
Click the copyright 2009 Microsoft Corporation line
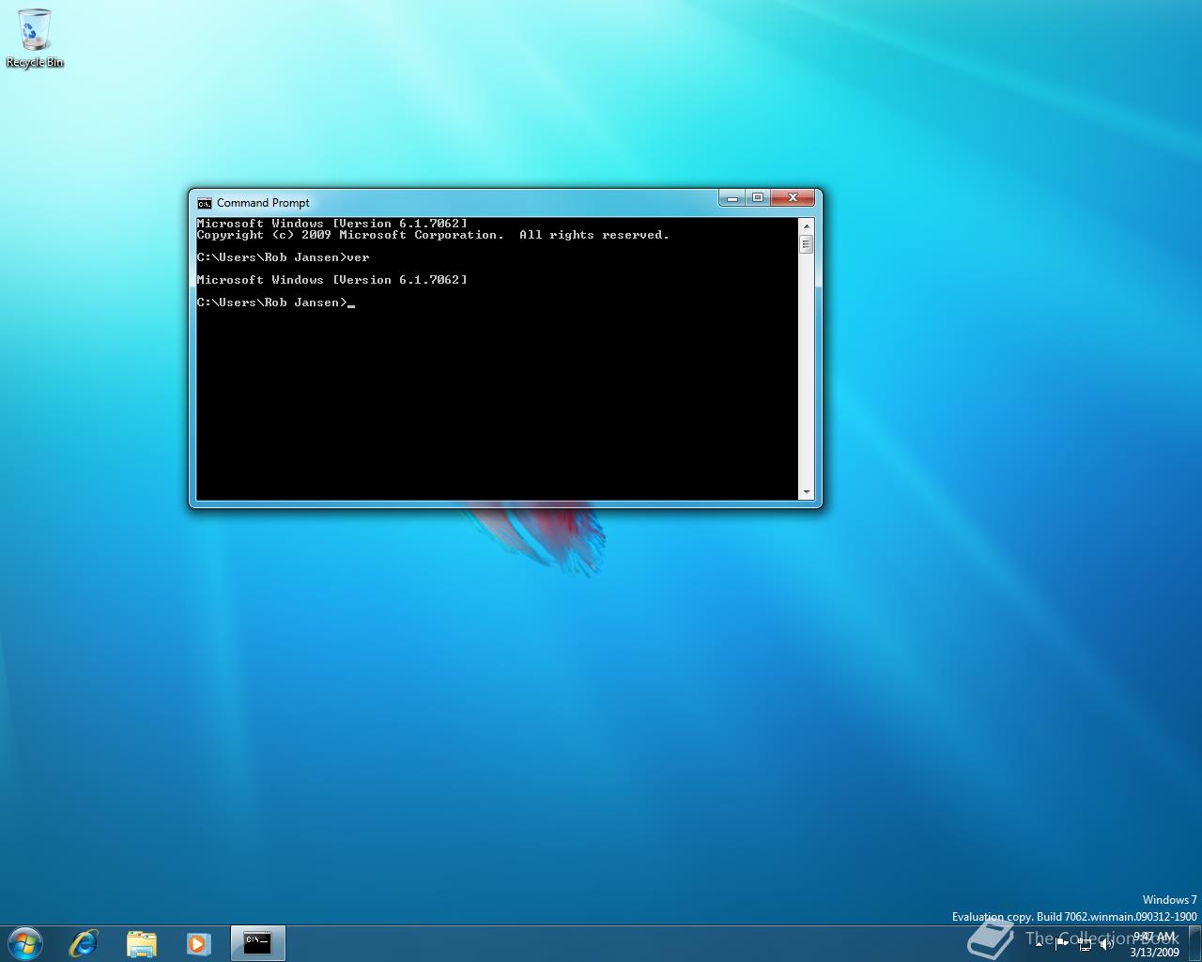pyautogui.click(x=433, y=235)
